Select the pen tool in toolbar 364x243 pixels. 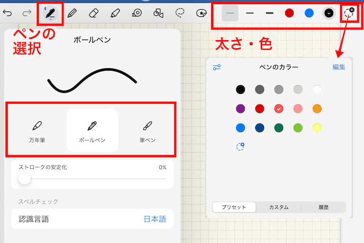point(51,13)
